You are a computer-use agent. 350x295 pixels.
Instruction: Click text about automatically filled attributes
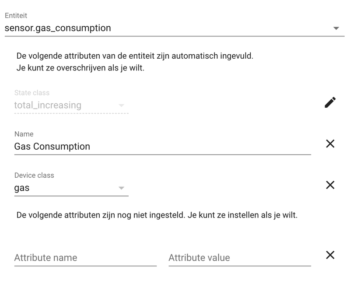pos(135,56)
